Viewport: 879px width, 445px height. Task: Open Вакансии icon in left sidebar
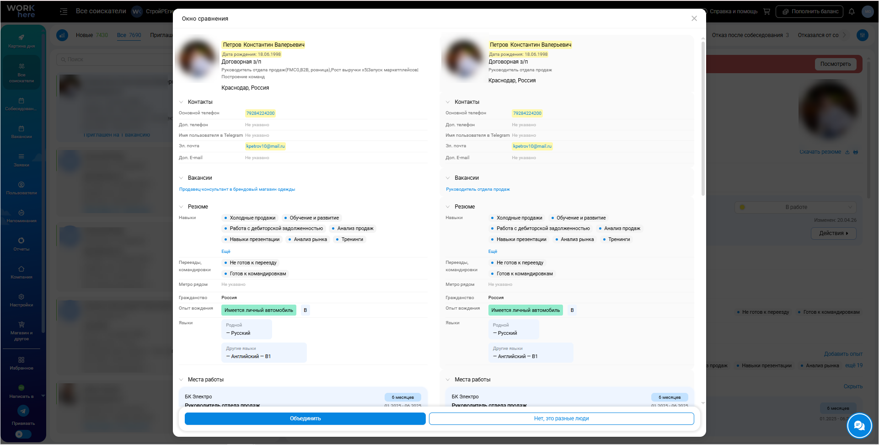pos(21,129)
